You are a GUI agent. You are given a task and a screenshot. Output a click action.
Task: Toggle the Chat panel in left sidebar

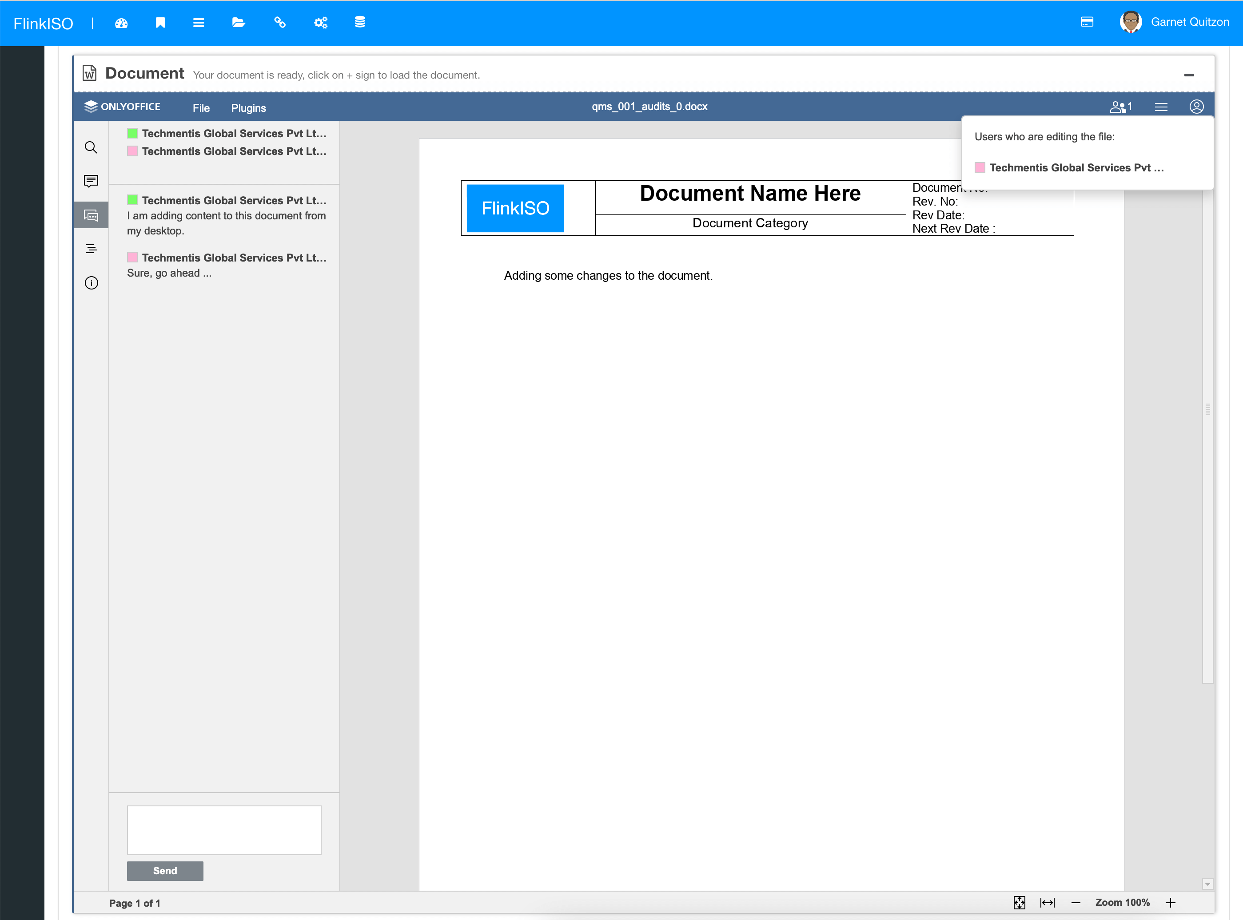[91, 215]
